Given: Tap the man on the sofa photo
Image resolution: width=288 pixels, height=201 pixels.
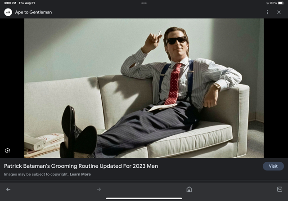Looking at the screenshot, I should (144, 88).
